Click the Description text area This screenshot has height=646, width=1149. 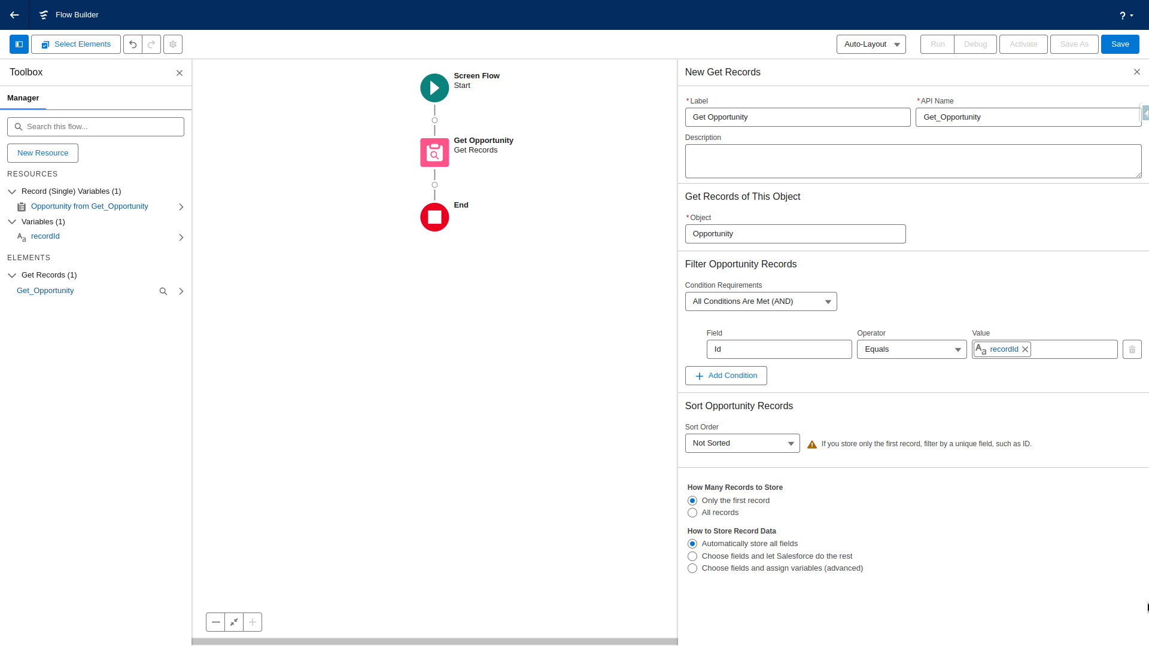click(913, 161)
